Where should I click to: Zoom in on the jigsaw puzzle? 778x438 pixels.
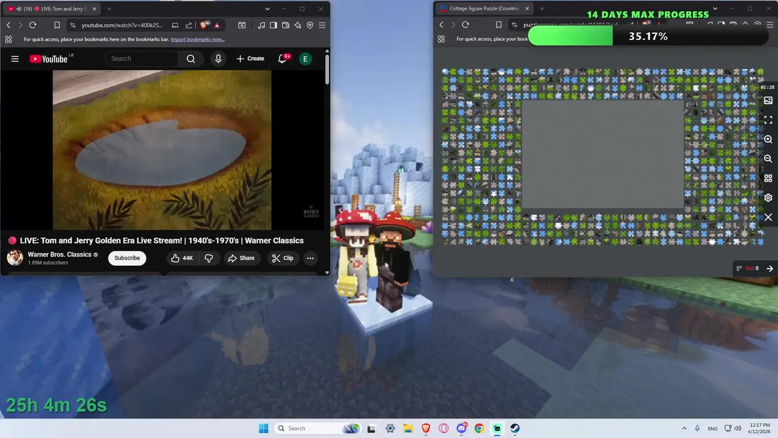pos(768,139)
